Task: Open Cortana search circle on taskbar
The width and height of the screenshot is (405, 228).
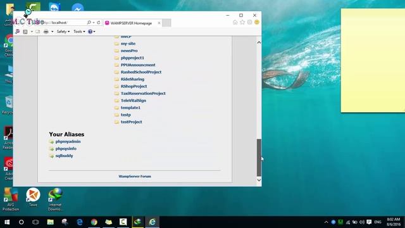Action: (21, 222)
